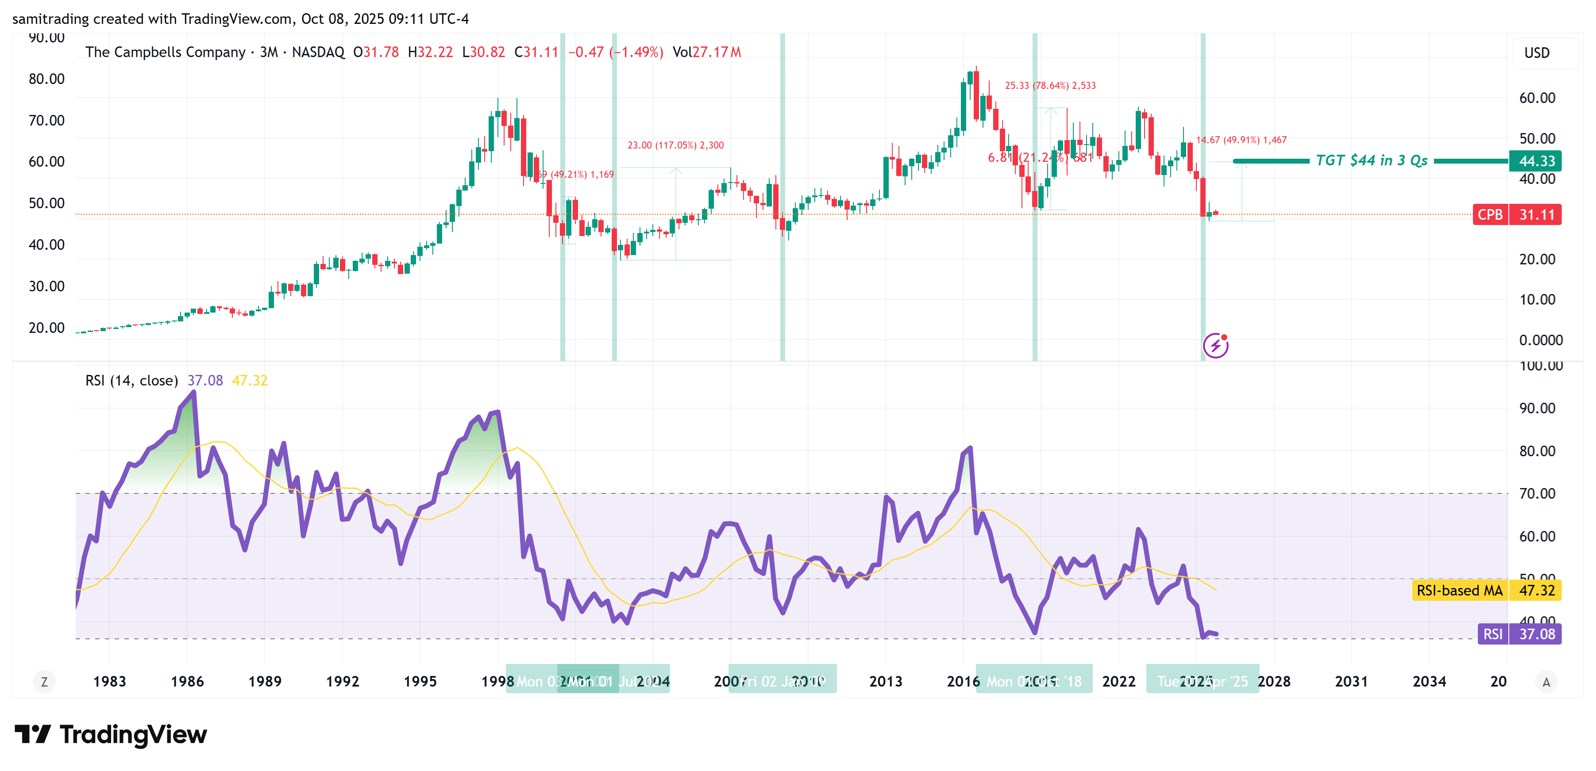
Task: Click the 3M interval label
Action: pos(269,52)
